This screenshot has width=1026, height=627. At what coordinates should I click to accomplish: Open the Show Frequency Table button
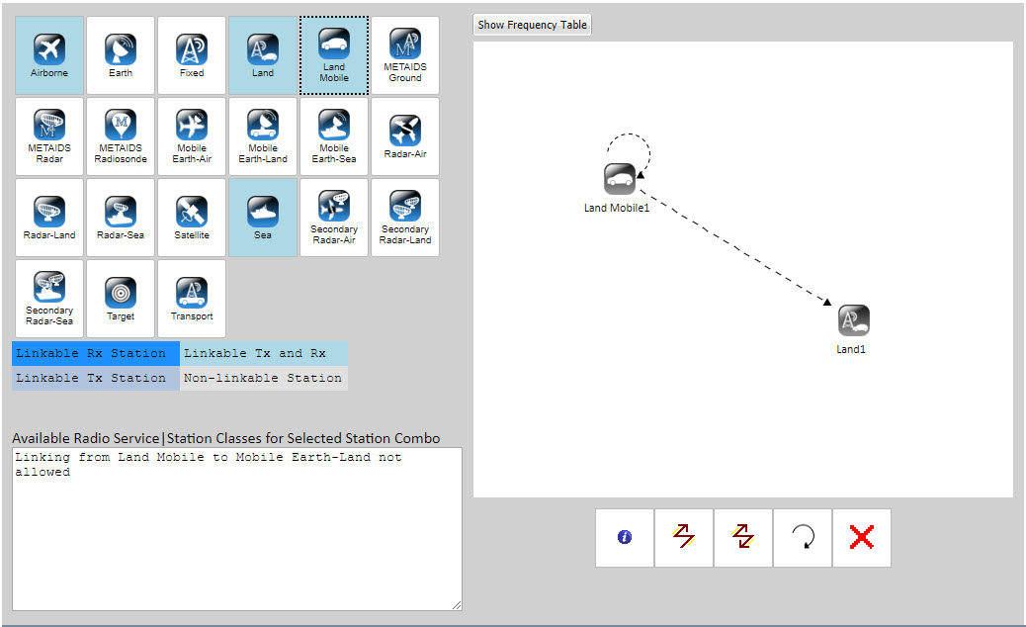coord(532,25)
